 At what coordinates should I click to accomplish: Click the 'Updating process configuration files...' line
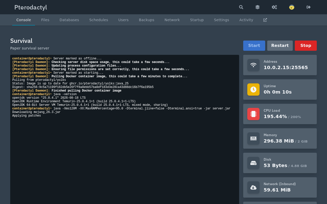tap(67, 66)
